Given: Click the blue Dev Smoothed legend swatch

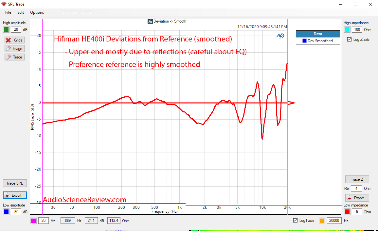Looking at the screenshot, I should (x=304, y=41).
